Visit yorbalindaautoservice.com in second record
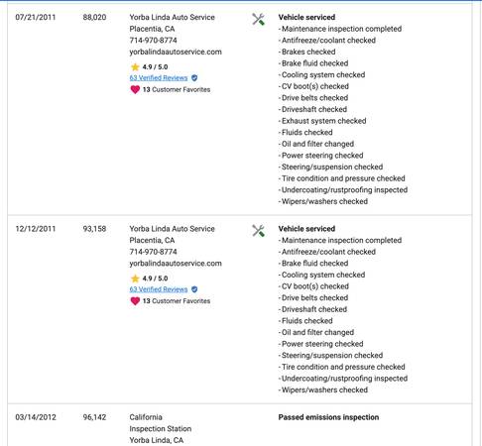 click(x=176, y=264)
